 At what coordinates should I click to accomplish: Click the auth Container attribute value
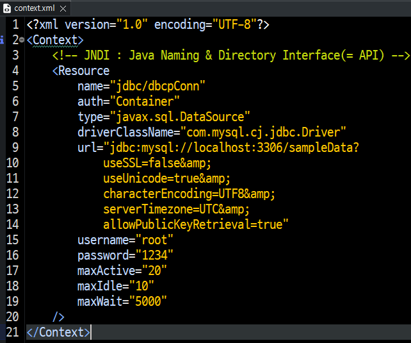(145, 101)
